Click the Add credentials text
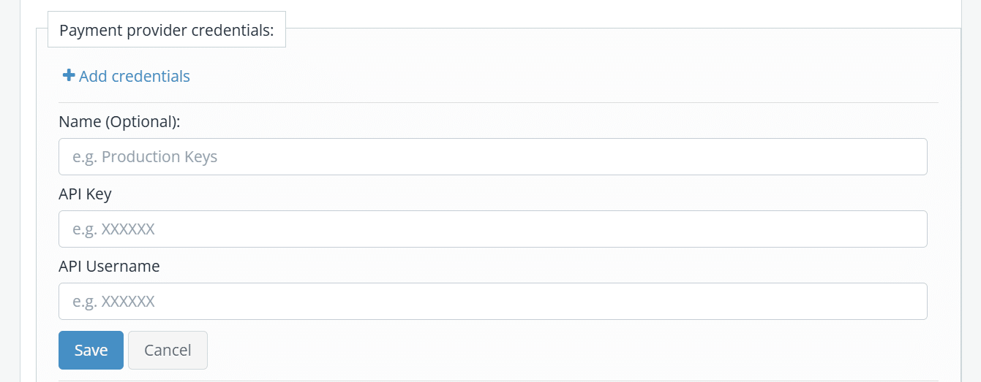The width and height of the screenshot is (981, 382). pos(135,76)
